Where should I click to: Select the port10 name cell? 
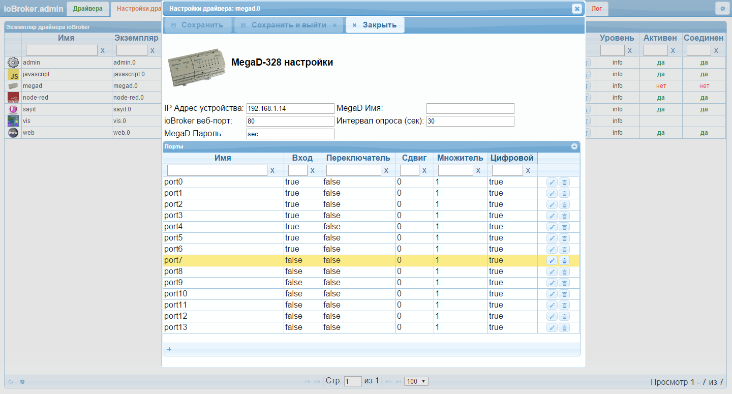tap(223, 294)
